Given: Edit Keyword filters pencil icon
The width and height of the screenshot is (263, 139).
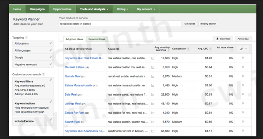Looking at the screenshot, I should click(51, 80).
